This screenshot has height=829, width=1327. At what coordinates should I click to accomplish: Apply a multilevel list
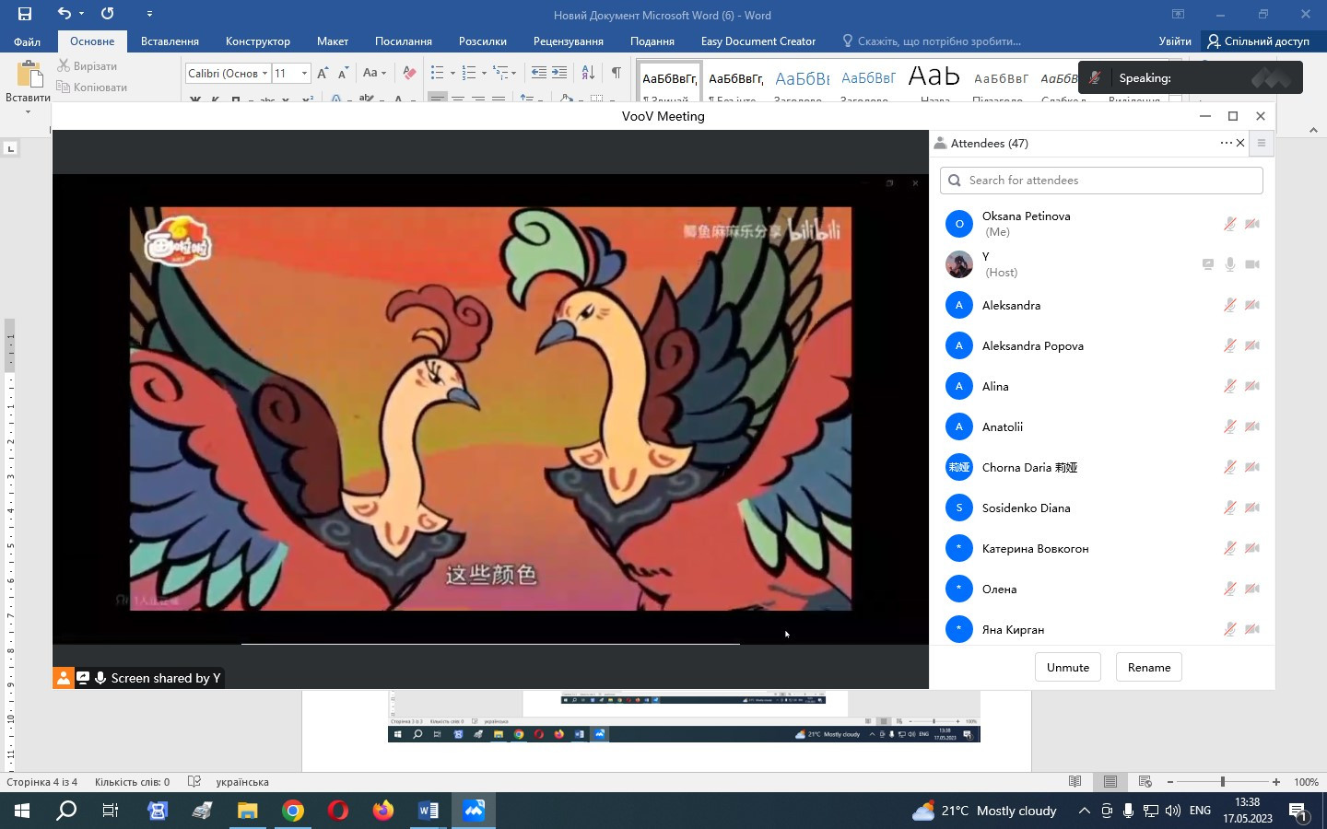click(x=500, y=73)
